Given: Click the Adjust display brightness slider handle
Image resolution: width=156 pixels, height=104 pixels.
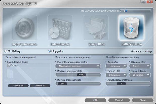Looking at the screenshot, I should [121, 84].
